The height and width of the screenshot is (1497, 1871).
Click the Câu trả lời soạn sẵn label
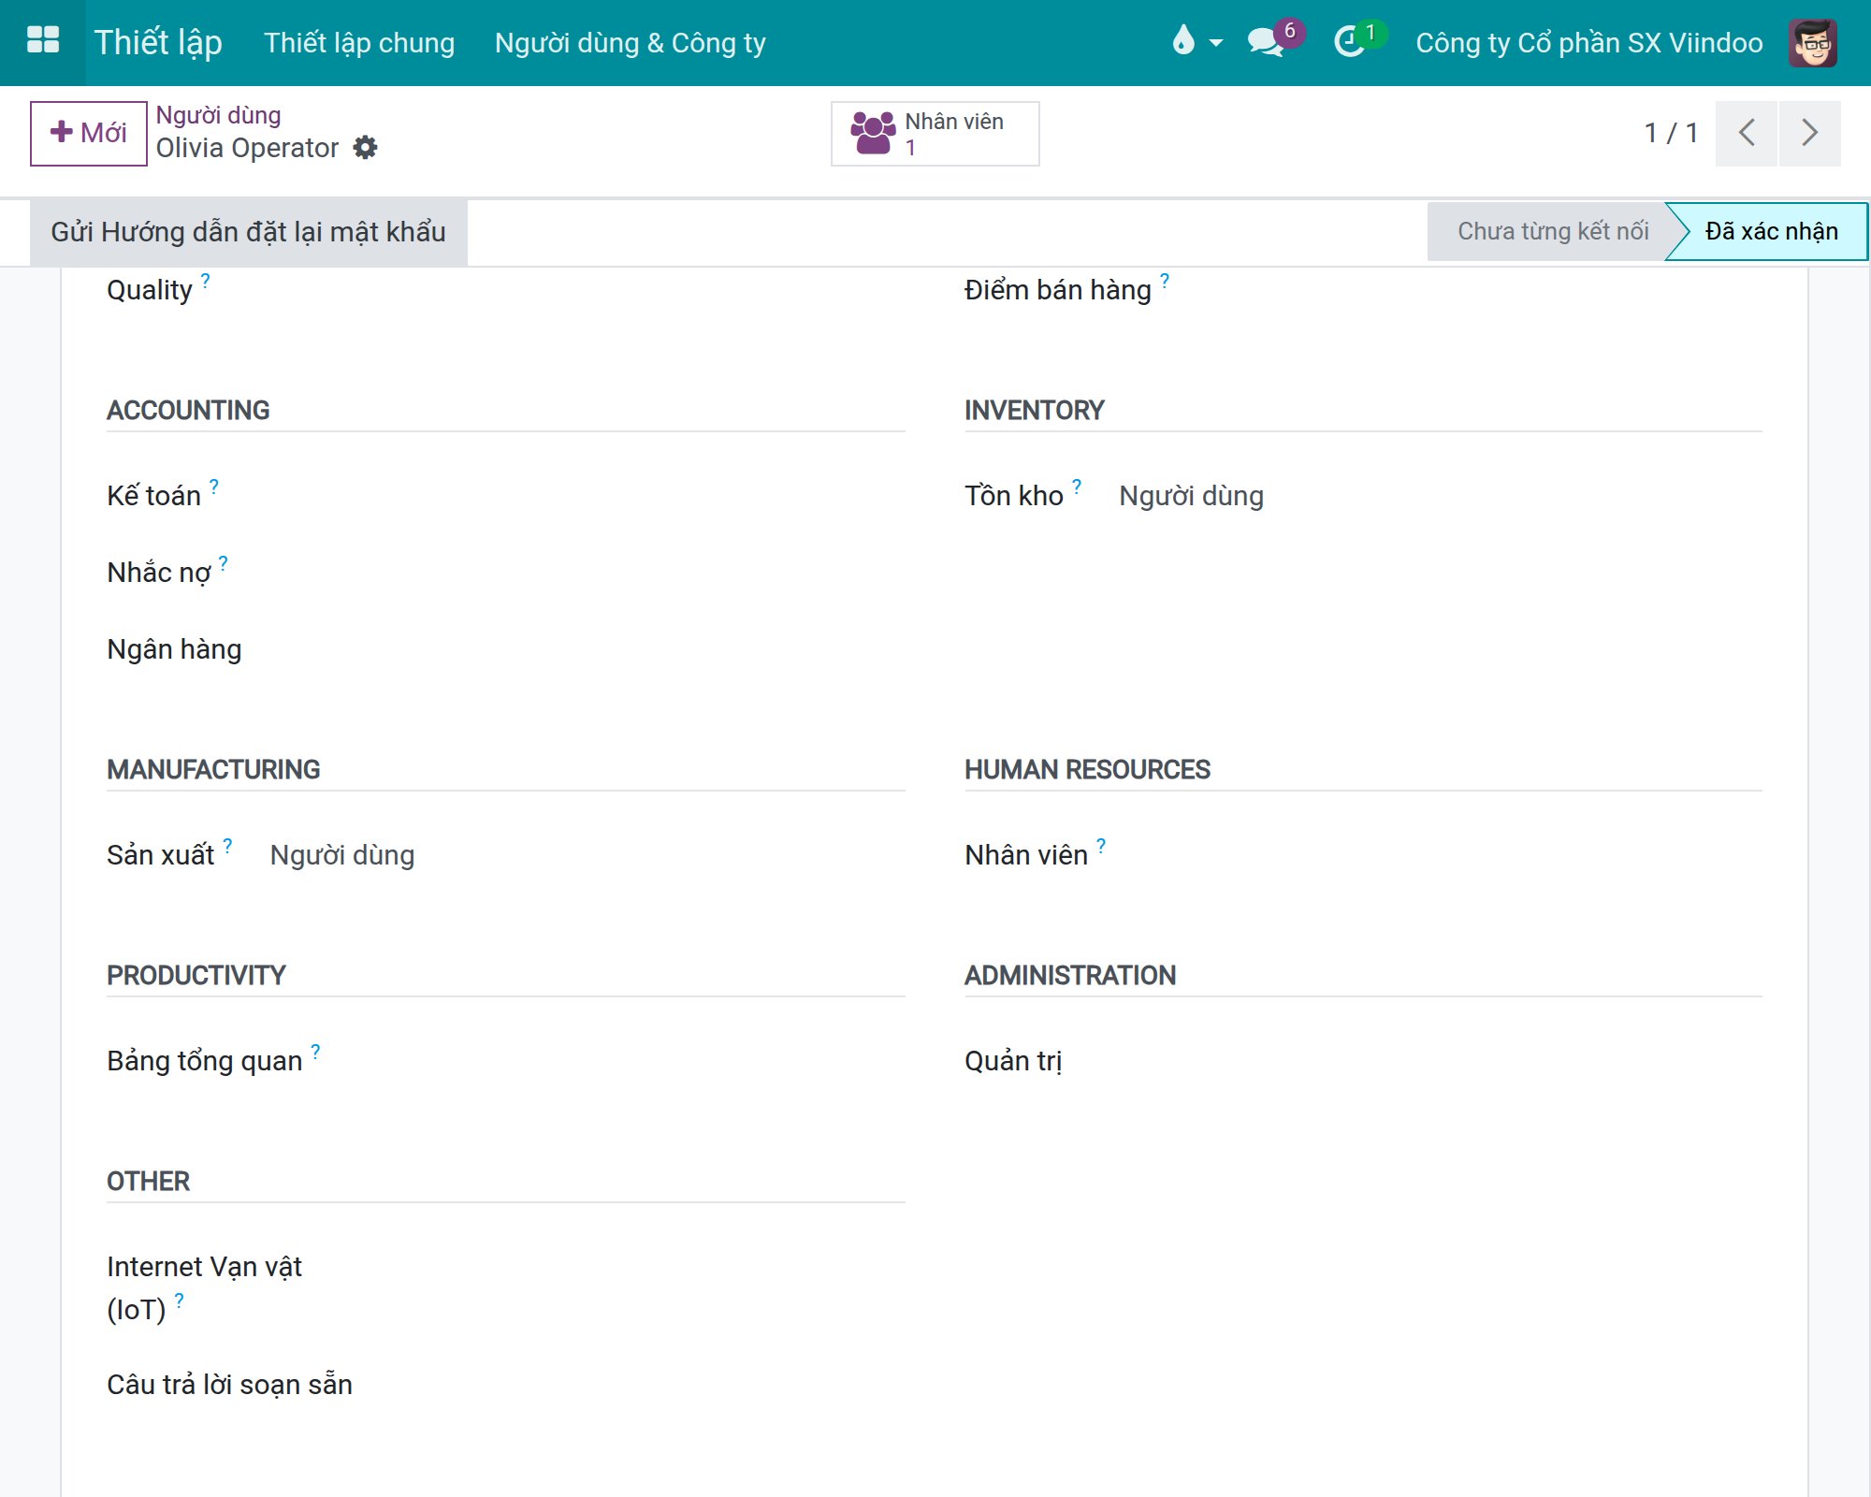229,1385
